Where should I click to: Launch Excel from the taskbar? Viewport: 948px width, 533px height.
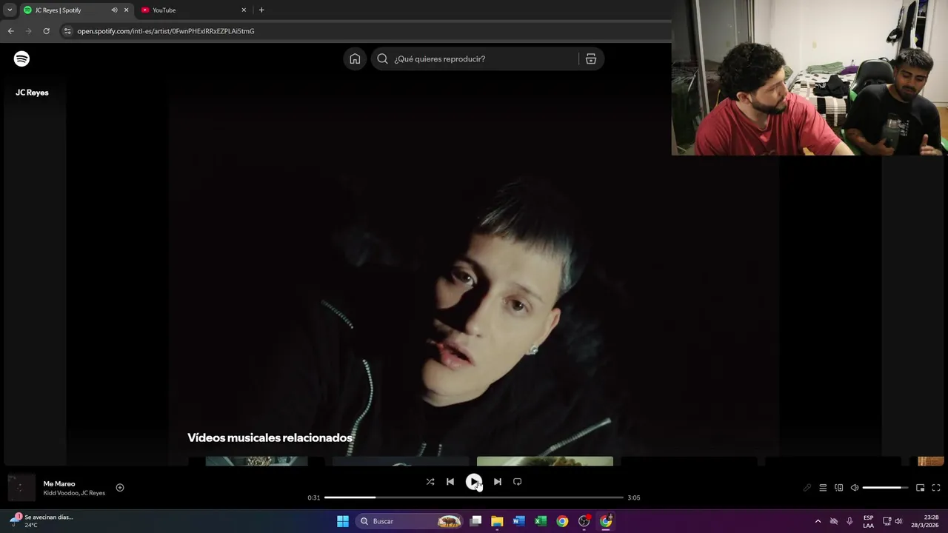pyautogui.click(x=541, y=521)
